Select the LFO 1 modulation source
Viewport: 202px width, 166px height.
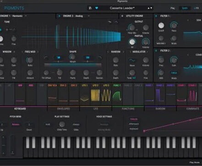tap(85, 94)
